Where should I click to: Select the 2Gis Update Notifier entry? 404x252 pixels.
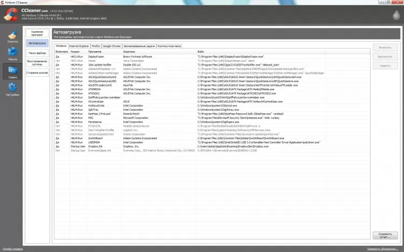(212, 64)
